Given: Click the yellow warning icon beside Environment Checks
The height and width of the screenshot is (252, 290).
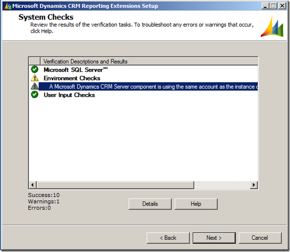Looking at the screenshot, I should [x=35, y=78].
